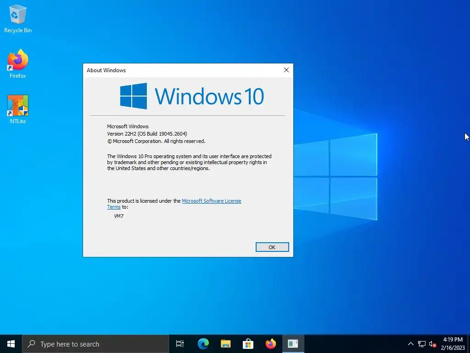Click the Microsoft Corporation copyright line
This screenshot has height=353, width=470.
pyautogui.click(x=156, y=141)
